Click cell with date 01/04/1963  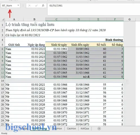click(57, 61)
